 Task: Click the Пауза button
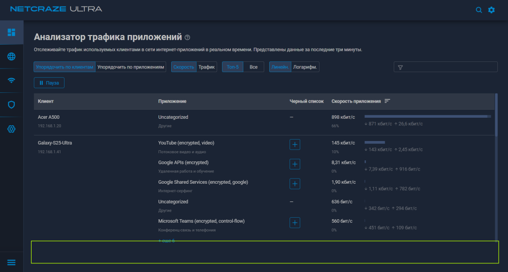(x=49, y=83)
